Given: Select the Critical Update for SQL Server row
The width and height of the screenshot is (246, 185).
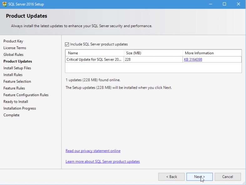Looking at the screenshot, I should (153, 60).
